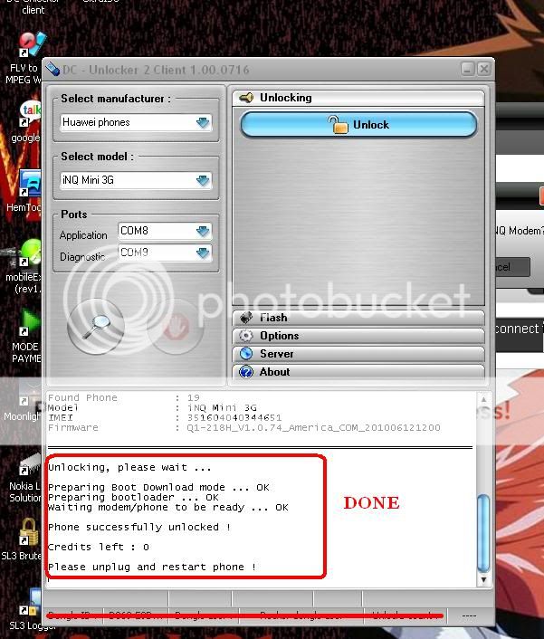Open the Unlocking section header
The height and width of the screenshot is (639, 544).
[x=358, y=98]
